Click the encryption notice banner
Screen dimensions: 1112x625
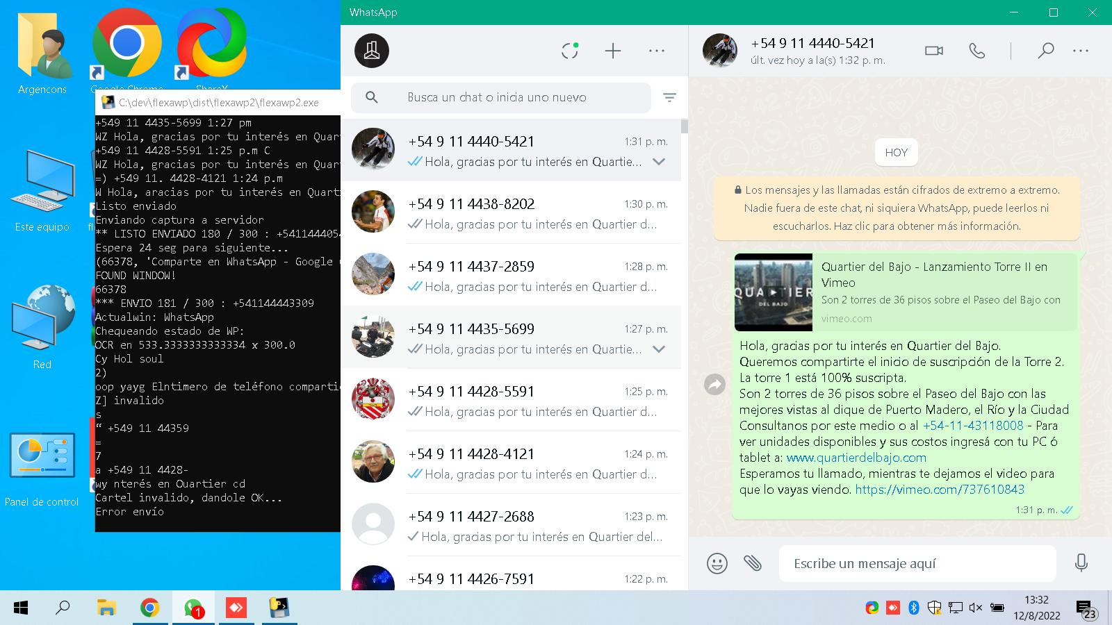click(x=897, y=208)
